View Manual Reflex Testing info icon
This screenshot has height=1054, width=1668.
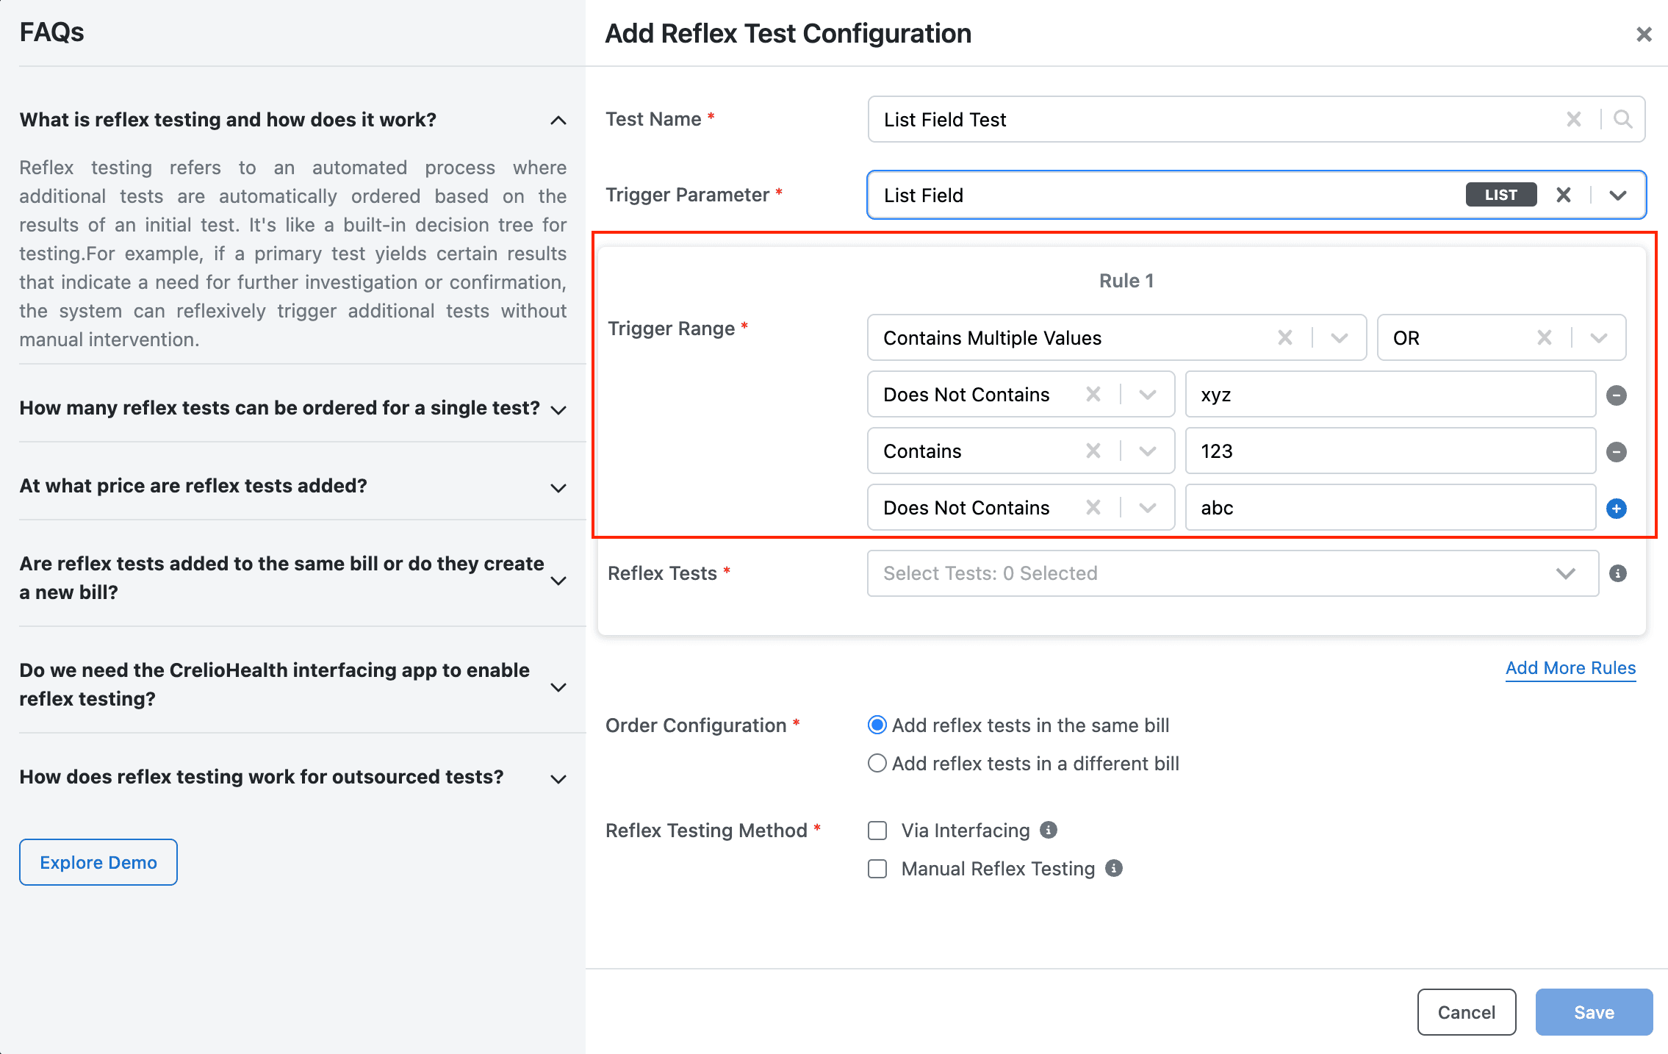tap(1114, 868)
